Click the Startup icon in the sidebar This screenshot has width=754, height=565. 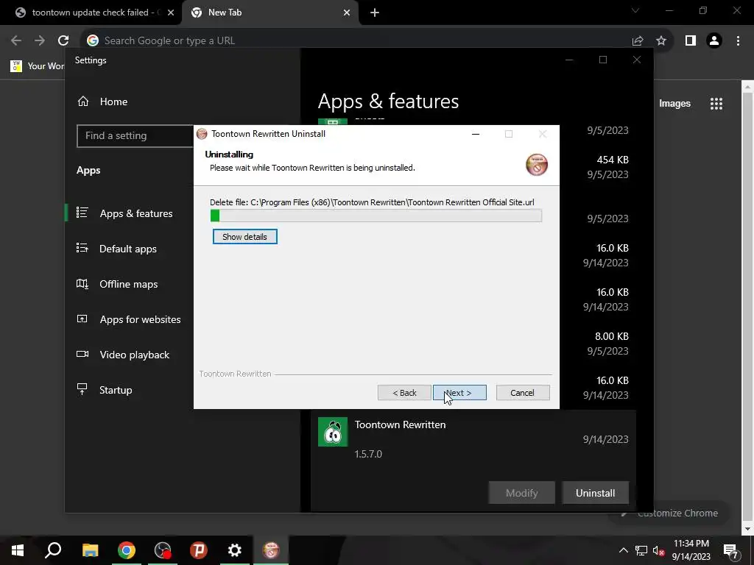[x=82, y=389]
